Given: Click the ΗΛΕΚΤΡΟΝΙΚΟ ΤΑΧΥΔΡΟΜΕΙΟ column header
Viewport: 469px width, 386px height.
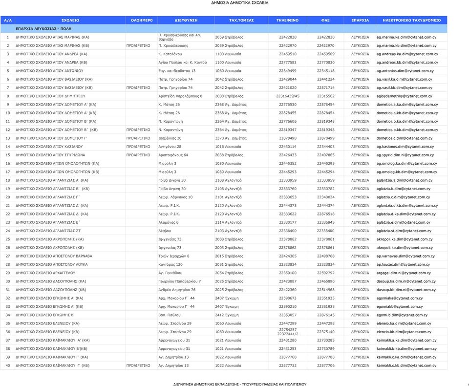Looking at the screenshot, I should coord(411,21).
